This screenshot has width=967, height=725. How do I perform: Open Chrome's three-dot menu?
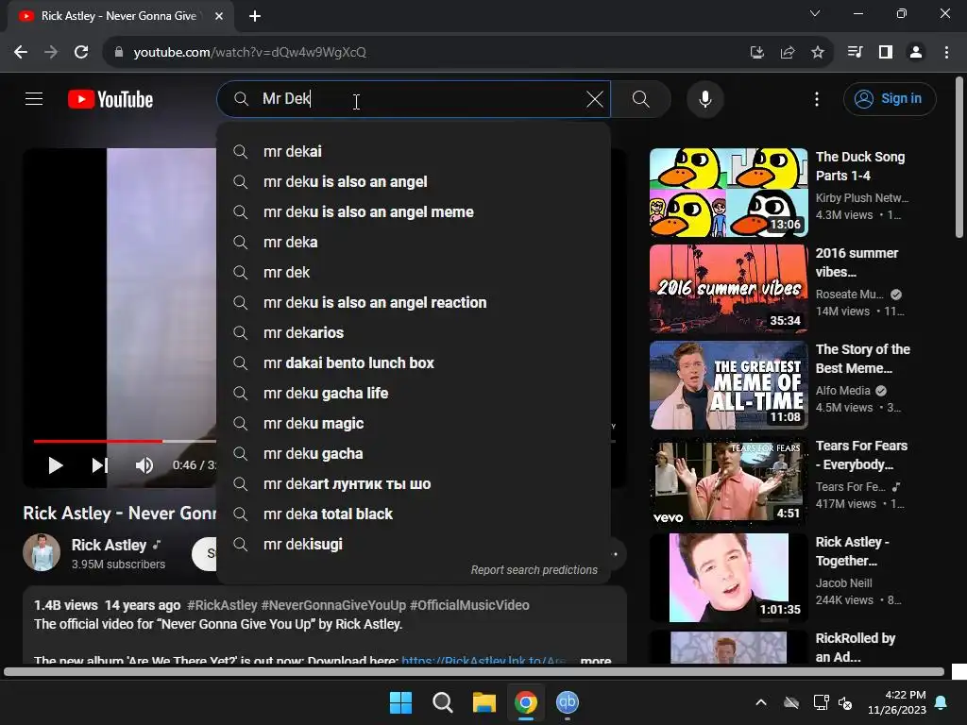click(946, 52)
